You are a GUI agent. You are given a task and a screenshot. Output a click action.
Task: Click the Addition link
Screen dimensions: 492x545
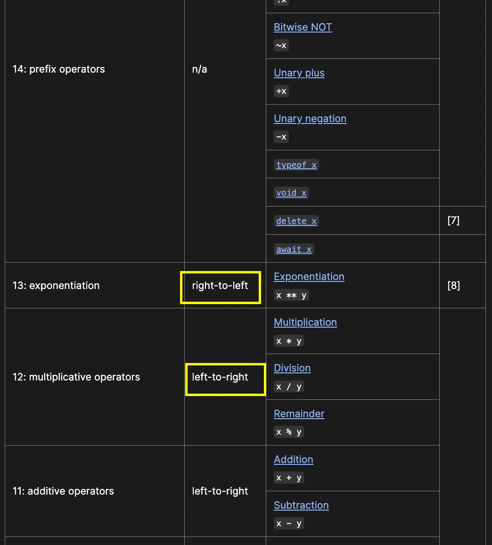[293, 460]
